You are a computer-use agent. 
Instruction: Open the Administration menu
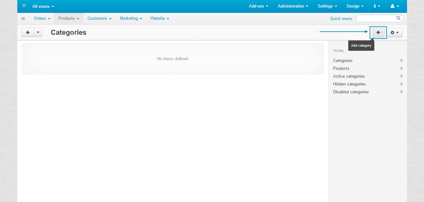292,6
